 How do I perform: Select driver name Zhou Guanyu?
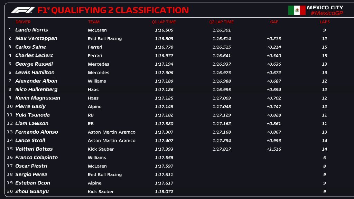[32, 191]
